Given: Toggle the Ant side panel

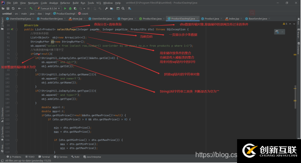Looking at the screenshot, I should [298, 21].
